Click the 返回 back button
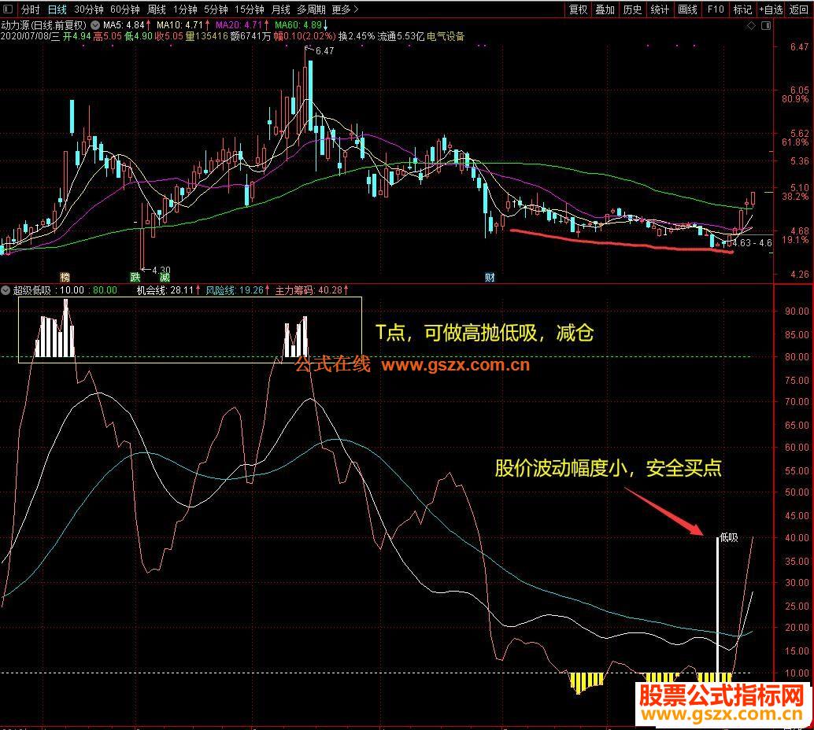 pyautogui.click(x=799, y=9)
